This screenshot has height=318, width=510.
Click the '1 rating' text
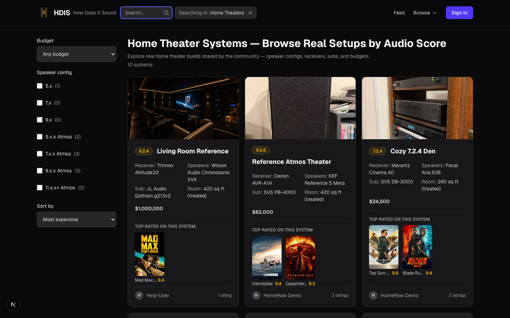tap(224, 295)
